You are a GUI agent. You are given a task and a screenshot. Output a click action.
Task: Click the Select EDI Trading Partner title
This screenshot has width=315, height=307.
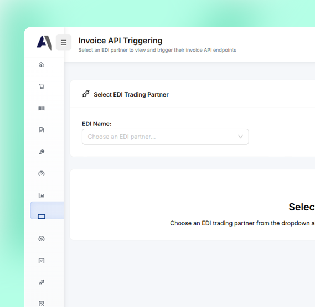click(x=131, y=94)
